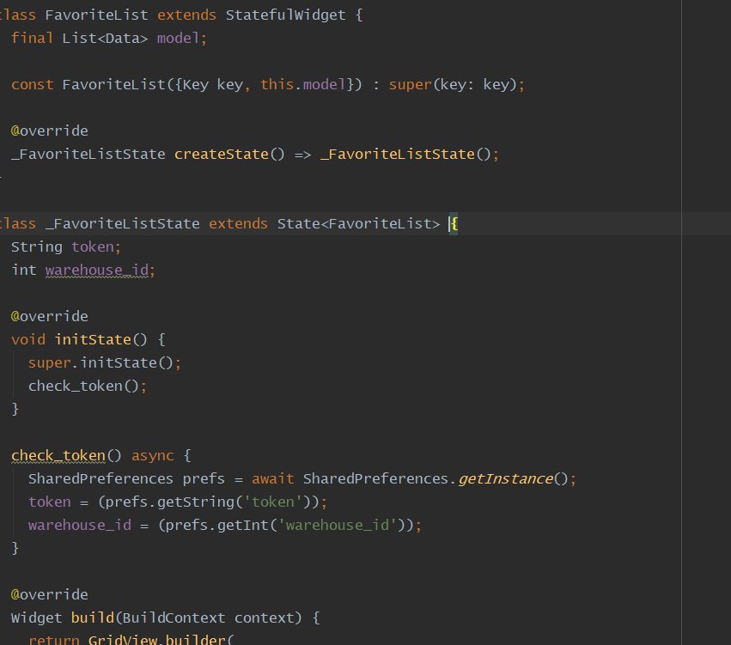Click the StatefulWidget class name
This screenshot has height=645, width=731.
(x=285, y=15)
